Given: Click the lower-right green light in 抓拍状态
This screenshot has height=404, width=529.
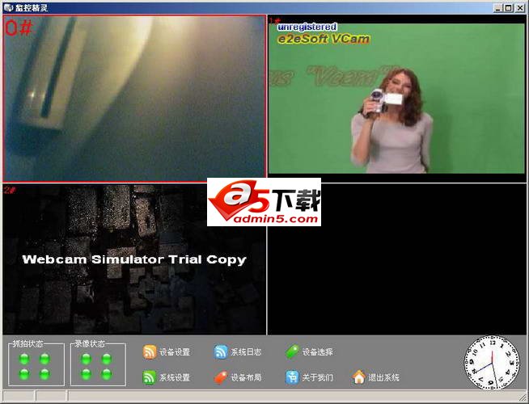Looking at the screenshot, I should pos(44,374).
